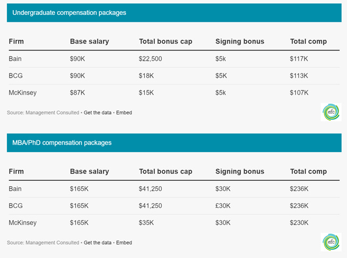Click the efc logo under the MBA/PhD table
This screenshot has width=347, height=258.
click(x=331, y=242)
